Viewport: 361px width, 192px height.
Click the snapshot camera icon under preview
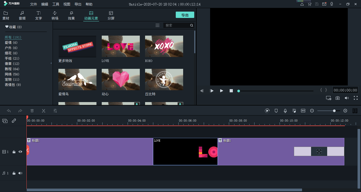tap(337, 98)
